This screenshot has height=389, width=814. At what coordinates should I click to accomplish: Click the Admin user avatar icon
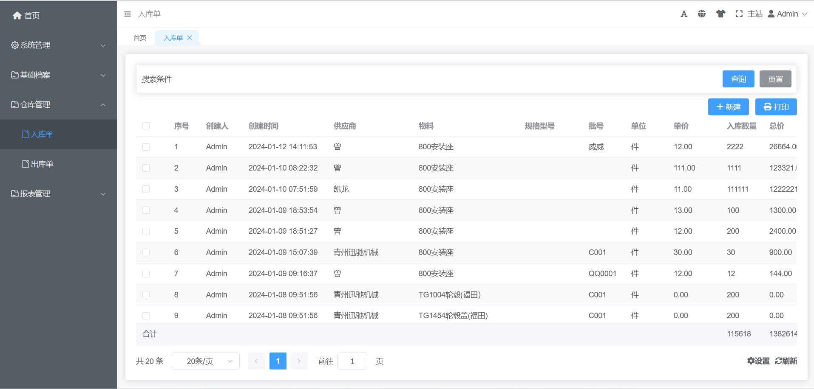[x=771, y=14]
